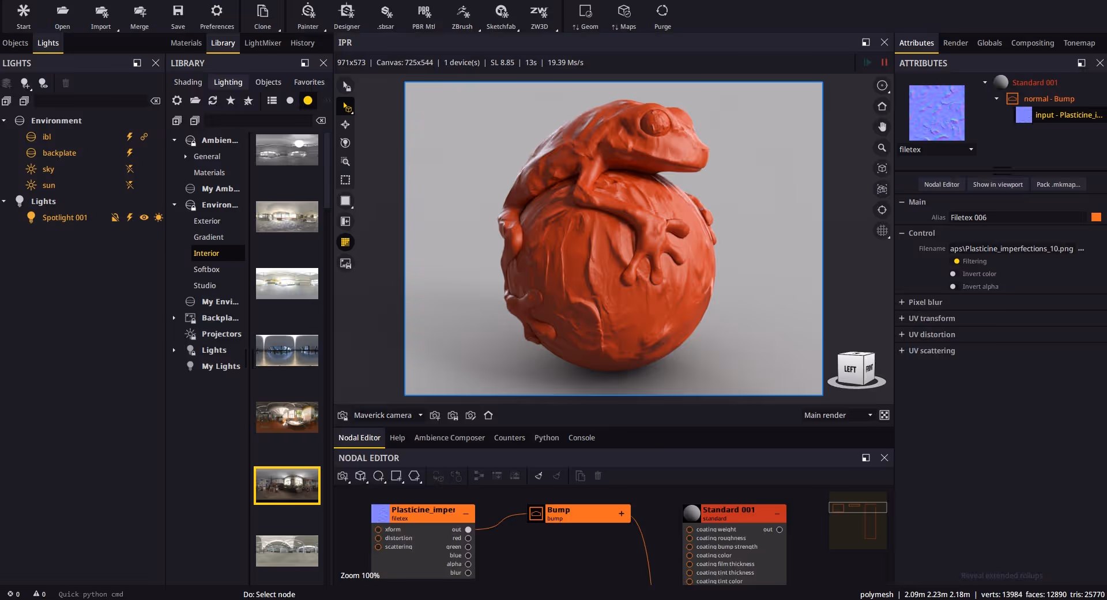1107x600 pixels.
Task: Select the Studio library category
Action: click(205, 285)
